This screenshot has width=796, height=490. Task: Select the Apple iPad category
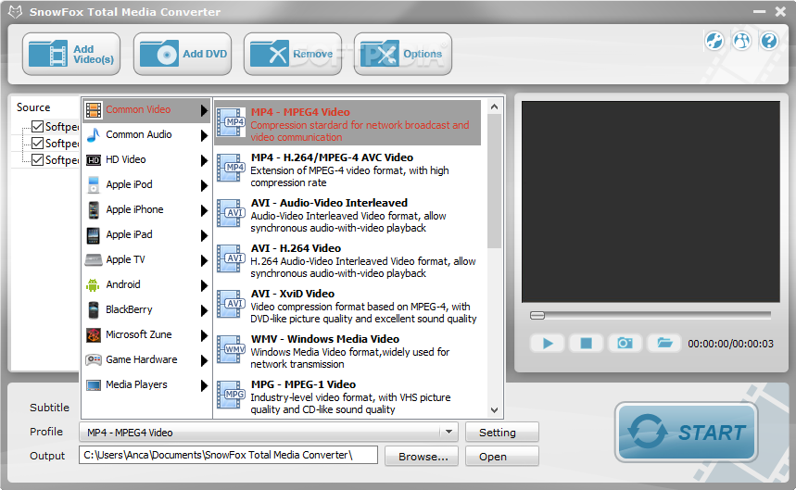coord(146,235)
